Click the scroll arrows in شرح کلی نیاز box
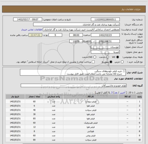 [124, 71]
